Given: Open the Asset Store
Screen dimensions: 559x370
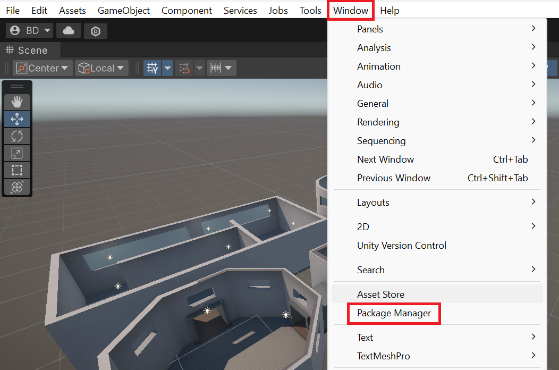Looking at the screenshot, I should pos(380,294).
